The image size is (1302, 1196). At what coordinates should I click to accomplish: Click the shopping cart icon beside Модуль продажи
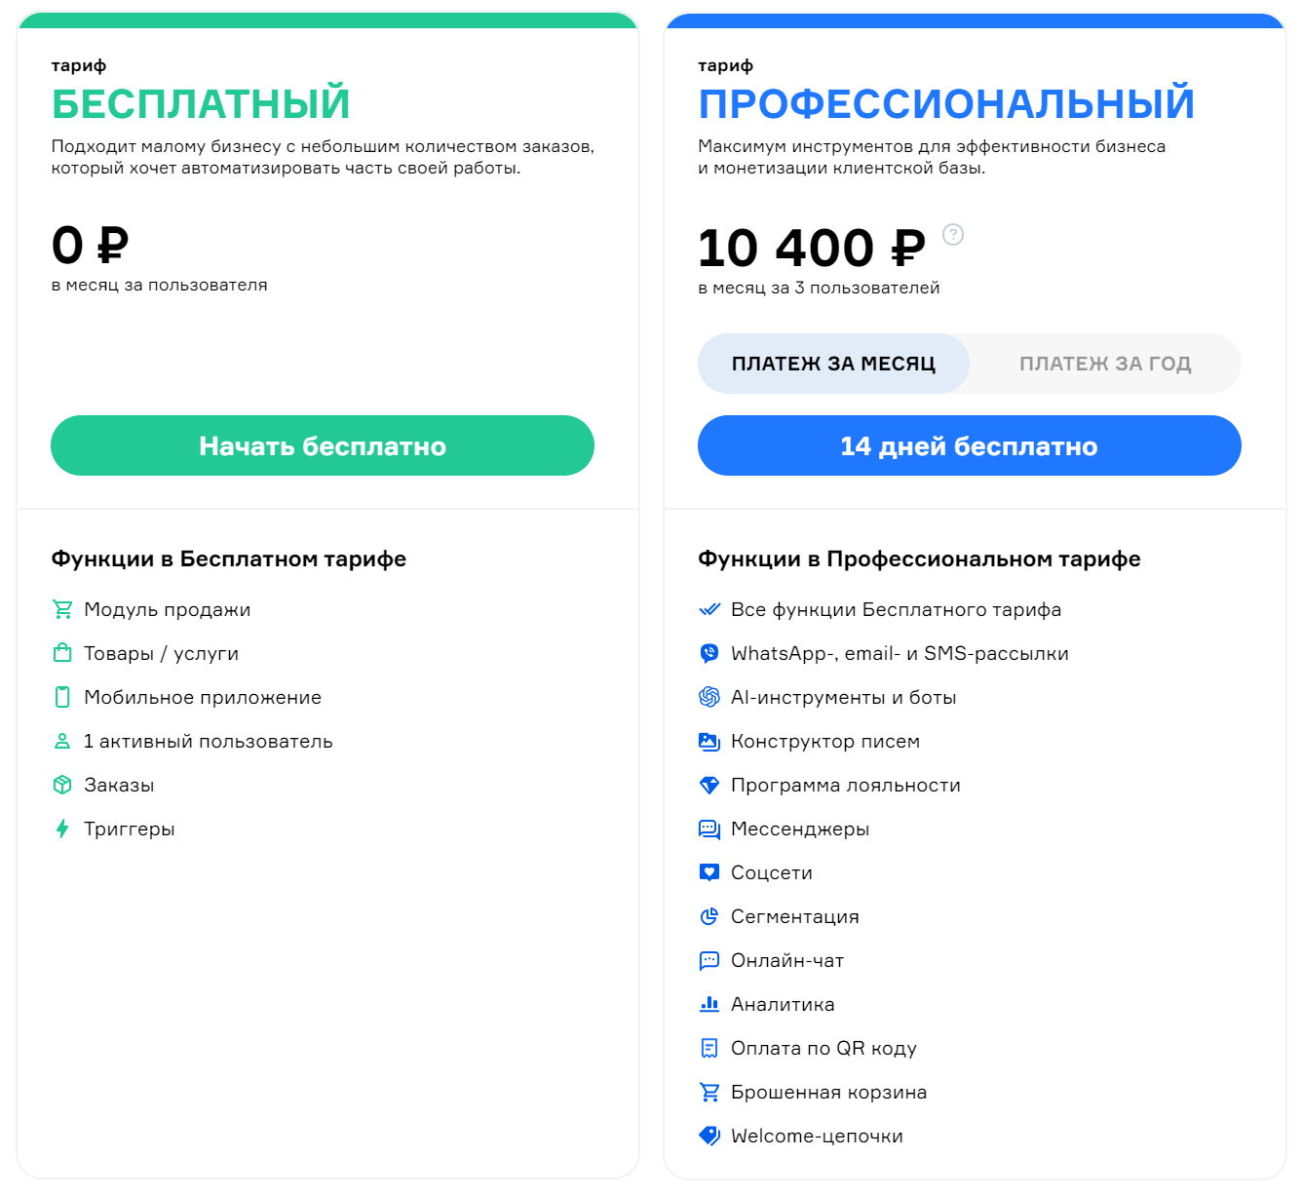click(62, 610)
